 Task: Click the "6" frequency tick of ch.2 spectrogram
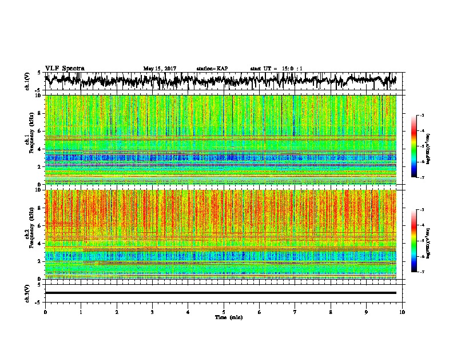(x=41, y=226)
